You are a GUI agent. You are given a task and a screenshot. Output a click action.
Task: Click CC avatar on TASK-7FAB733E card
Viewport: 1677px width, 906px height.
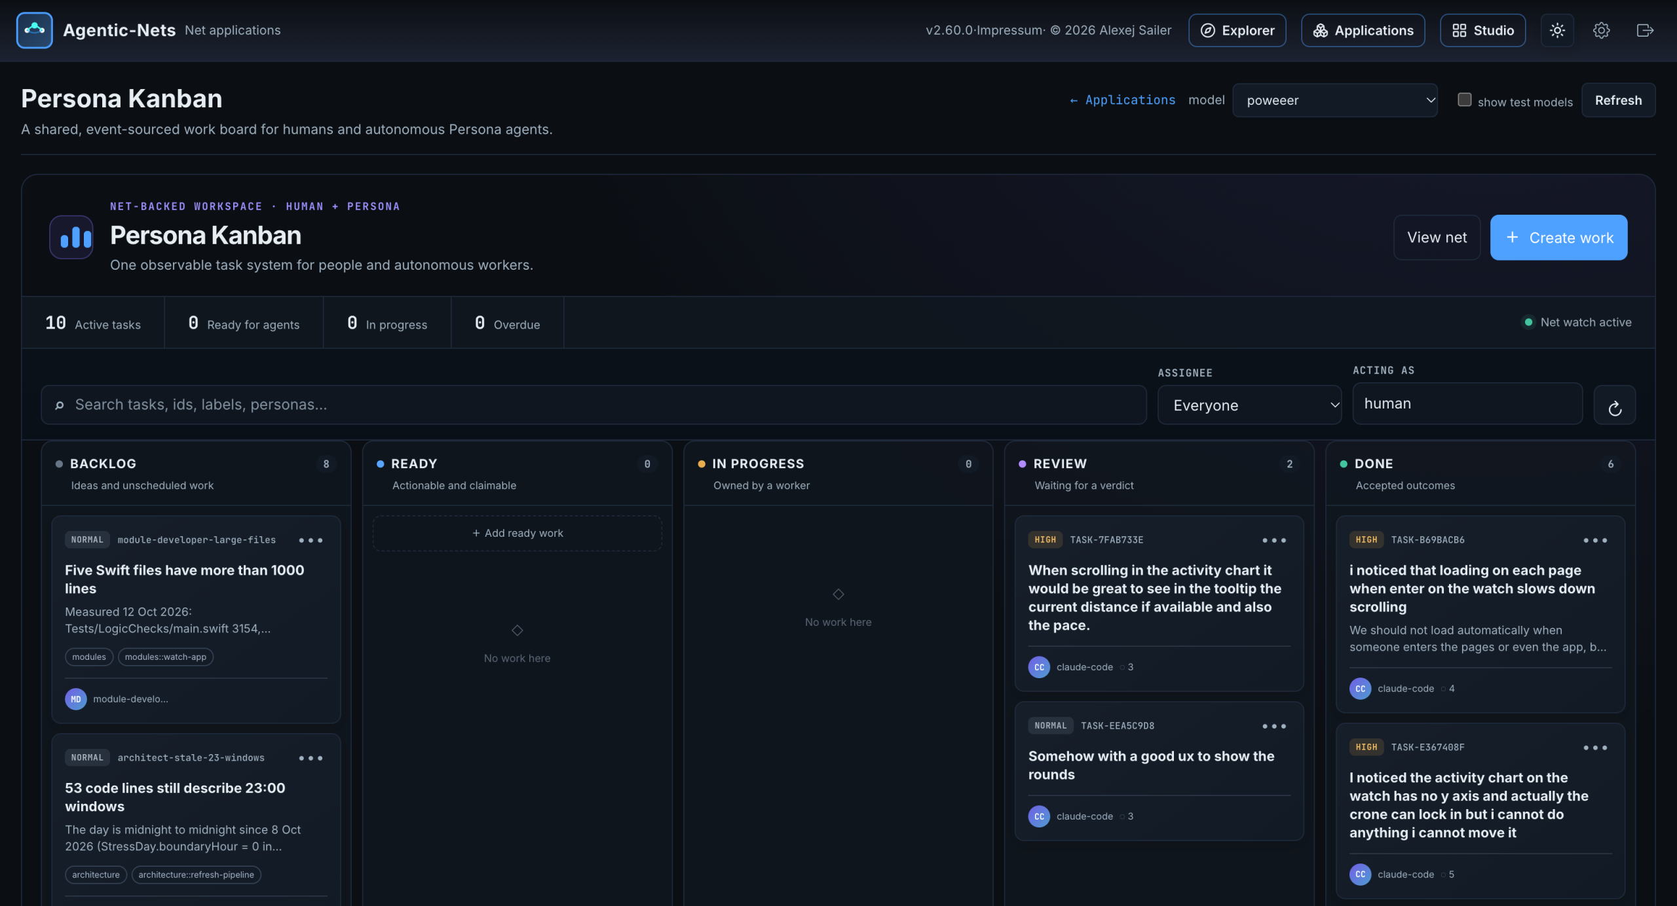(x=1039, y=667)
